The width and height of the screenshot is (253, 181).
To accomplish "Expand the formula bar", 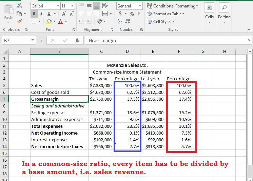I will 249,40.
